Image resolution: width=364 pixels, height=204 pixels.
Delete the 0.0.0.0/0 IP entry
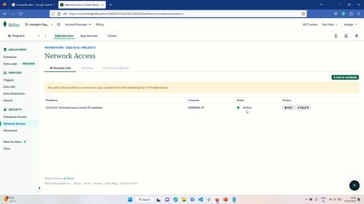click(303, 108)
